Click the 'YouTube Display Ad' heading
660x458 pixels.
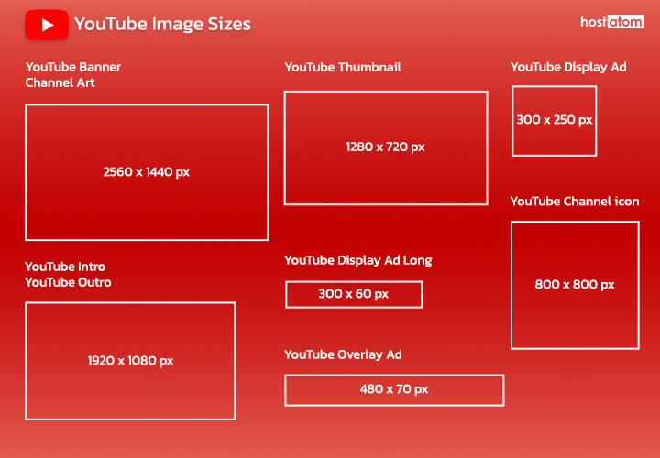[x=568, y=67]
